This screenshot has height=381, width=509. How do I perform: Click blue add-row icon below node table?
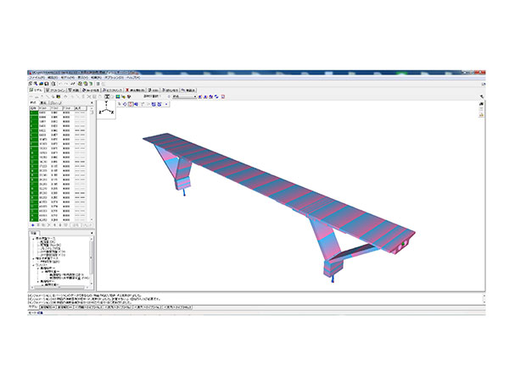(x=32, y=224)
